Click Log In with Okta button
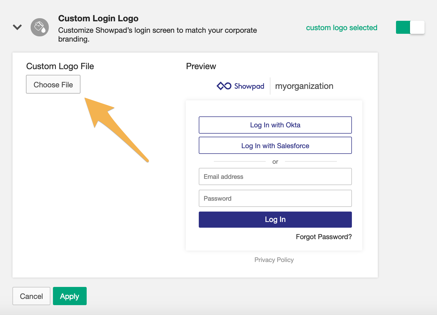The image size is (437, 315). click(275, 125)
